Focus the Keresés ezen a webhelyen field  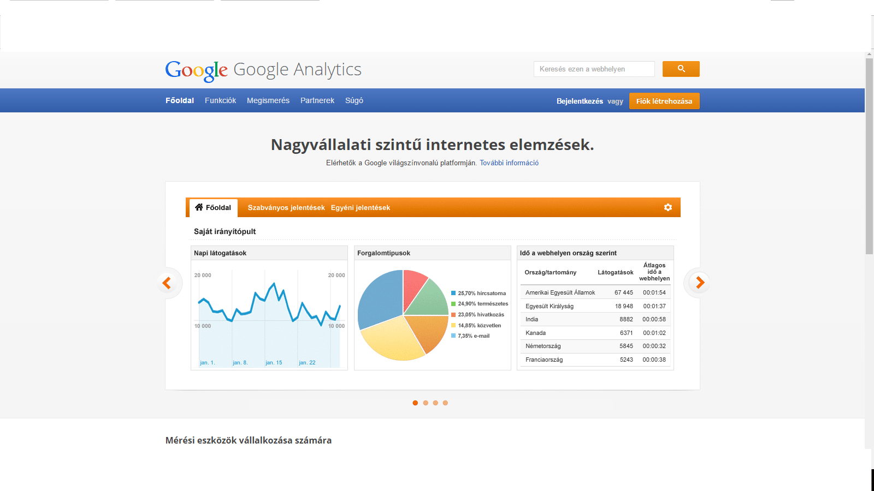coord(594,69)
